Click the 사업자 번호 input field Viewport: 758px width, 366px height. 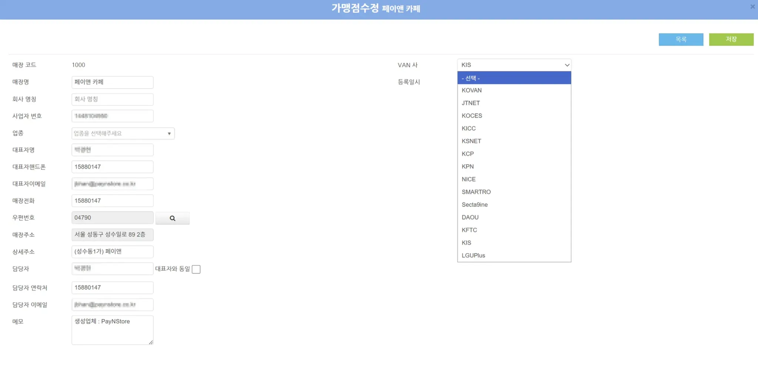coord(113,116)
